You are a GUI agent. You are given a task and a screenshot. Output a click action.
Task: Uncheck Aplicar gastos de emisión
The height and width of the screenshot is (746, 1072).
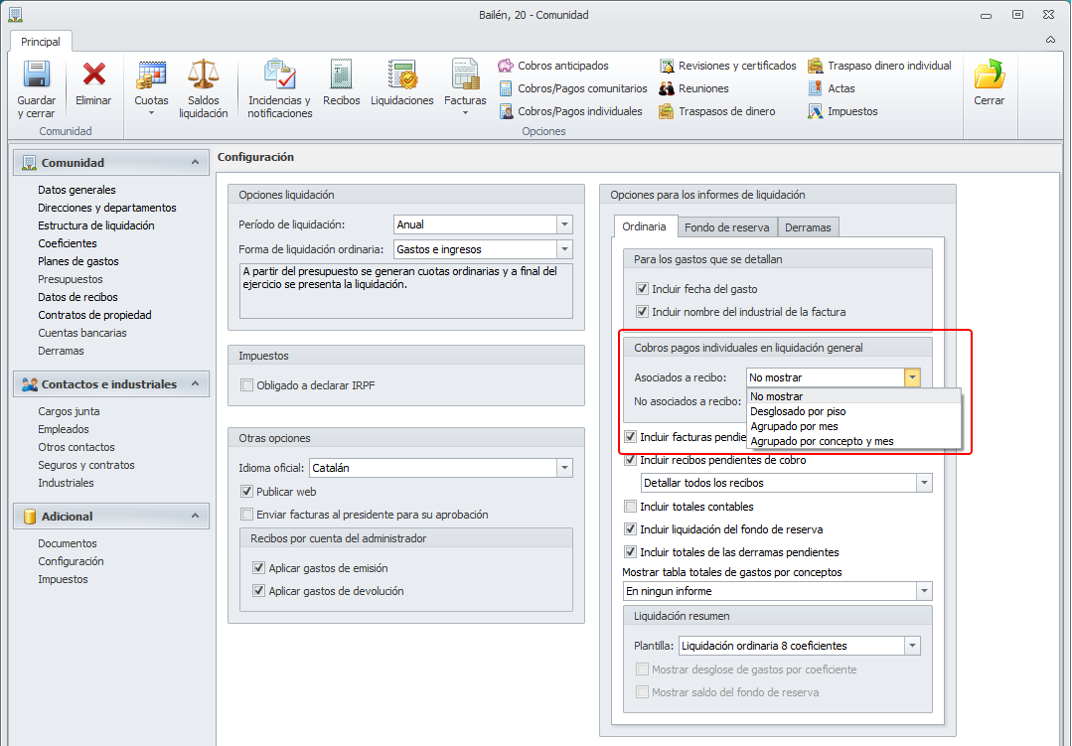[258, 567]
